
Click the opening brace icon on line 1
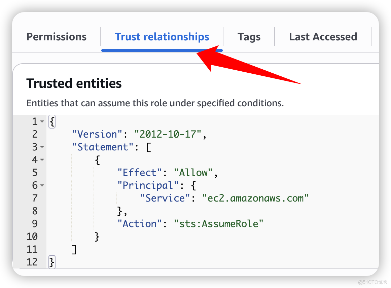[51, 121]
